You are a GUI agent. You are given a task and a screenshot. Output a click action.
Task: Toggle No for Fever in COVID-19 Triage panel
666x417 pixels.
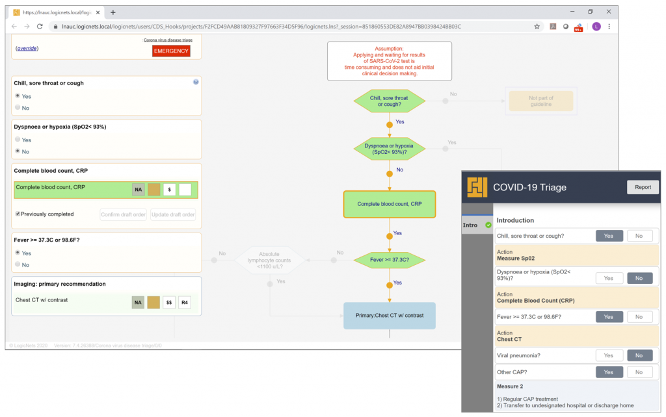(x=639, y=317)
